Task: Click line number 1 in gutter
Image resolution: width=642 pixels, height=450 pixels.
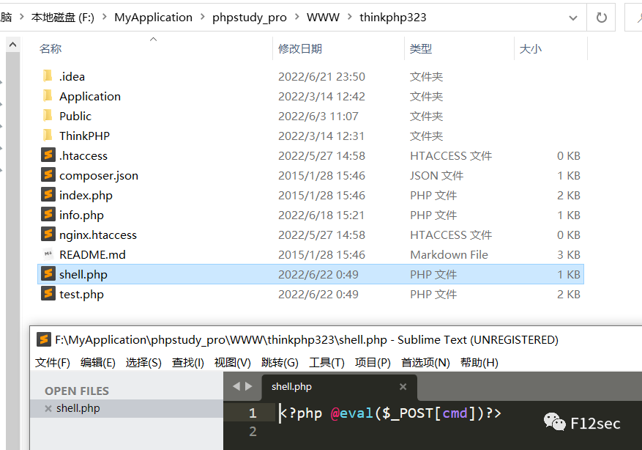Action: (253, 413)
